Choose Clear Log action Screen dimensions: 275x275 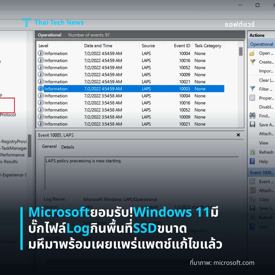[x=266, y=80]
